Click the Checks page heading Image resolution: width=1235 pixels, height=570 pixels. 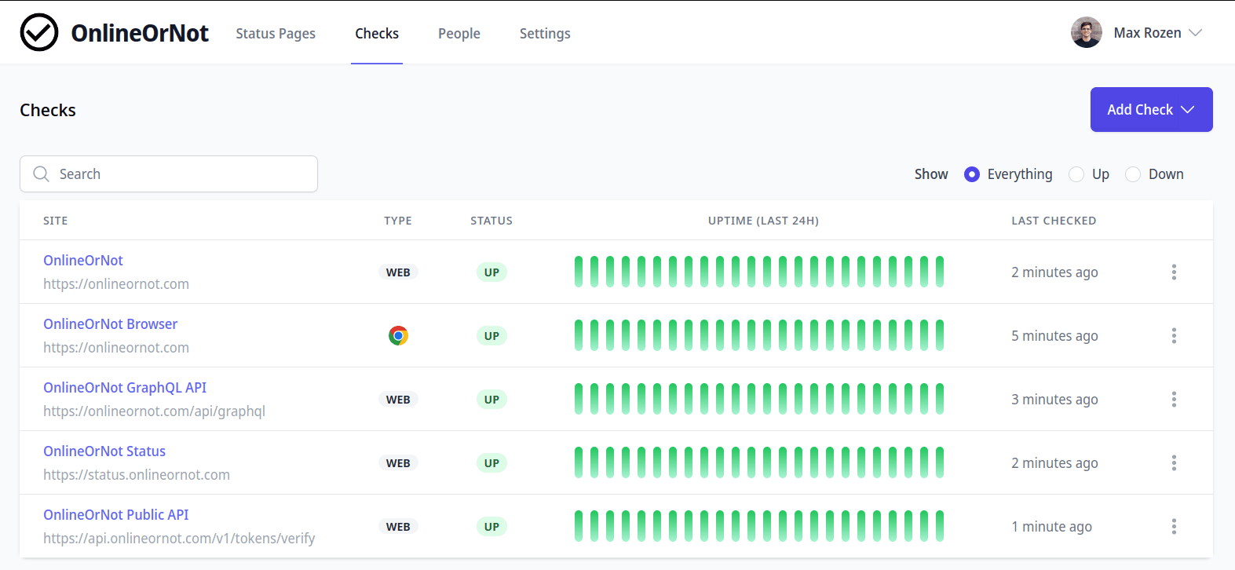tap(48, 110)
